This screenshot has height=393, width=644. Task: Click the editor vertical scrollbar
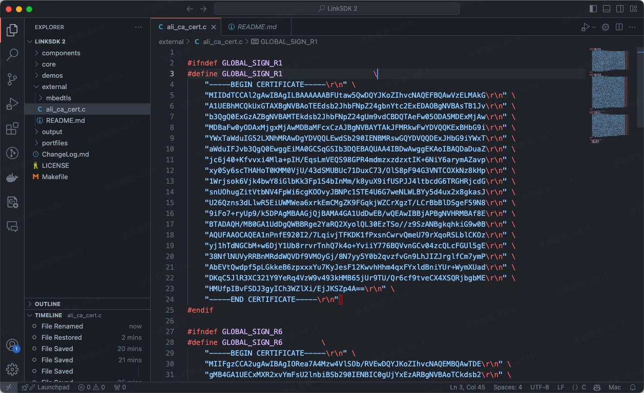point(640,87)
